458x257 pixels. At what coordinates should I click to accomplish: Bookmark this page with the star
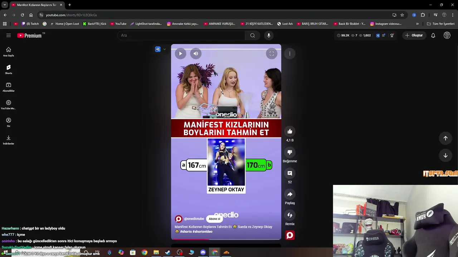pyautogui.click(x=402, y=15)
